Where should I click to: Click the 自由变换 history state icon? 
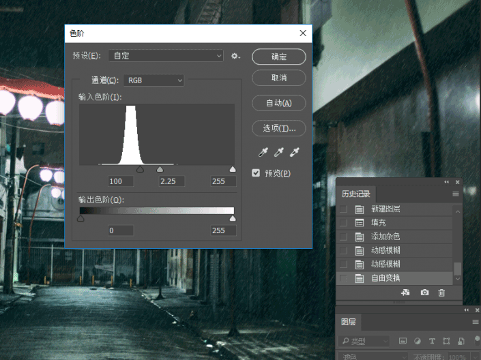click(360, 278)
